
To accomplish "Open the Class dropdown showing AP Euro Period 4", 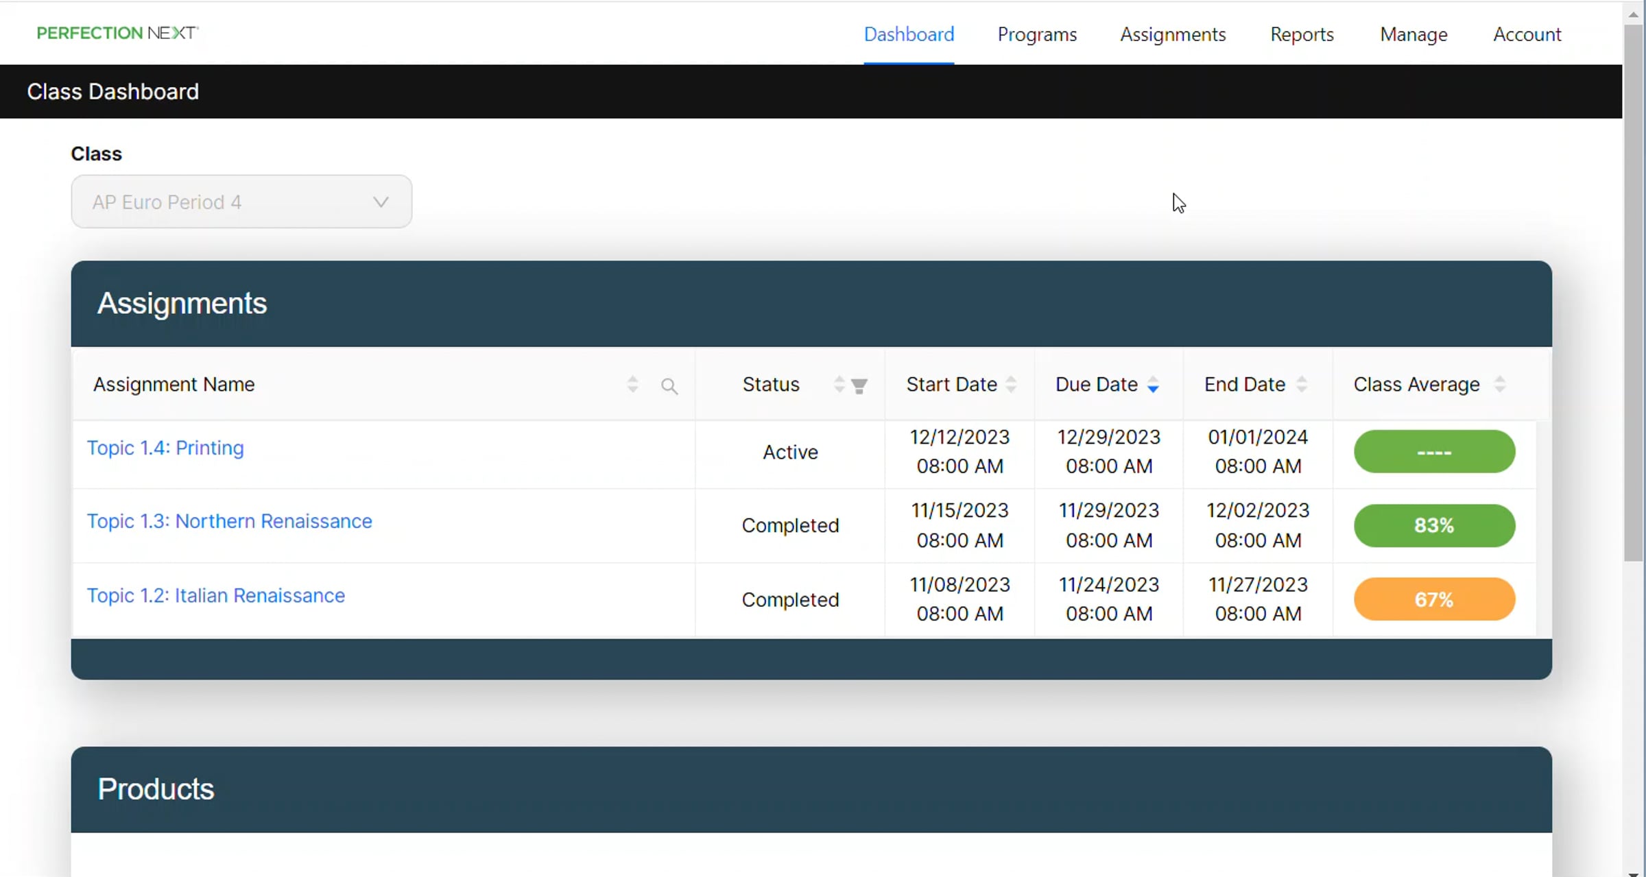I will coord(241,202).
